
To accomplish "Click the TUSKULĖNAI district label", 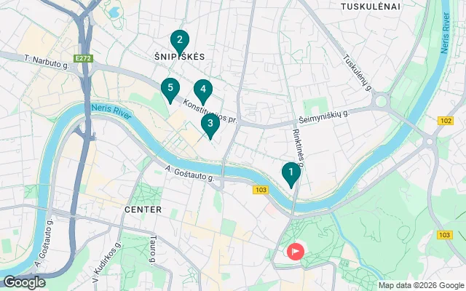I will pyautogui.click(x=371, y=7).
